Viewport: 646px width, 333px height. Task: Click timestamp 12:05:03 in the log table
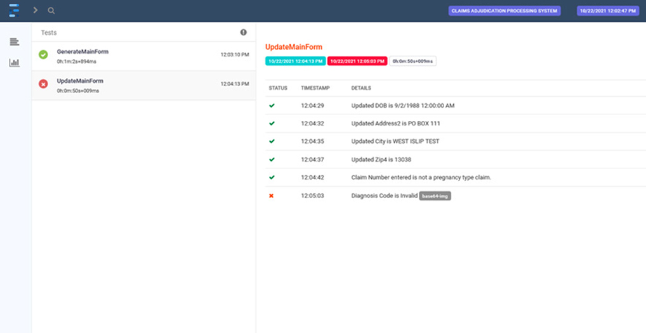313,196
